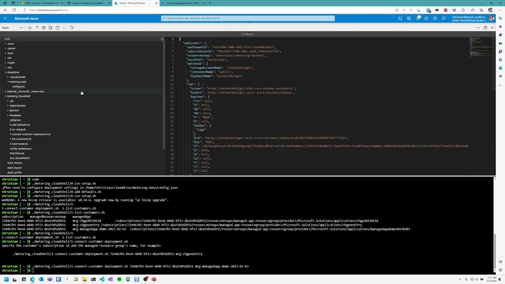Expand the .nuget folder
505x284 pixels.
pyautogui.click(x=11, y=63)
